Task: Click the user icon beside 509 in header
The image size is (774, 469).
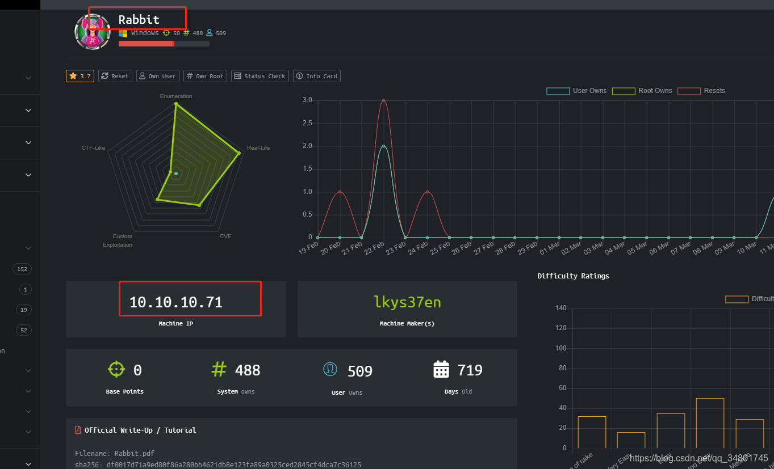Action: (x=209, y=33)
